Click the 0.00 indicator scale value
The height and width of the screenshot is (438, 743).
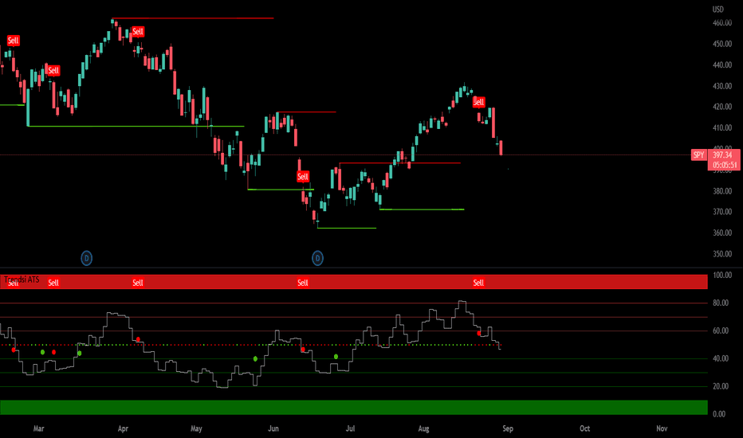tap(719, 414)
